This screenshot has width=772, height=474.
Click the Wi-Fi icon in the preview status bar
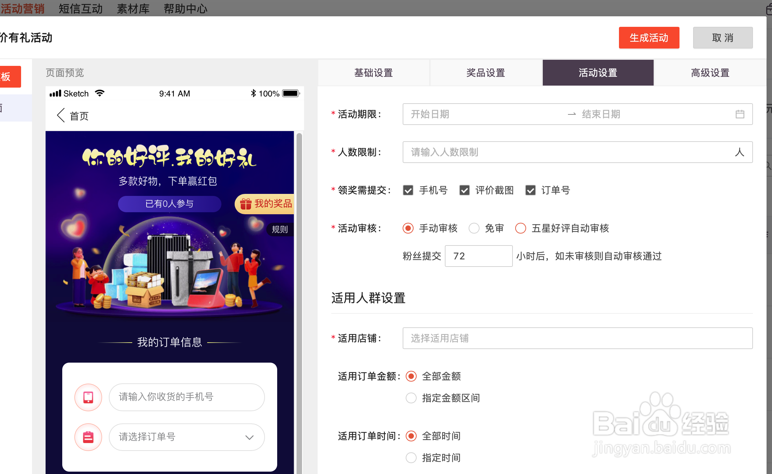click(99, 93)
